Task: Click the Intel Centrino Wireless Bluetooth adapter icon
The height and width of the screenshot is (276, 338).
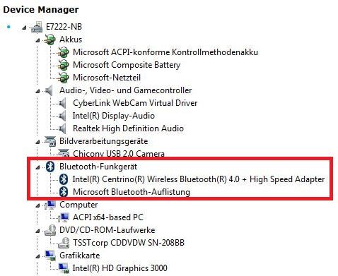Action: pyautogui.click(x=64, y=179)
